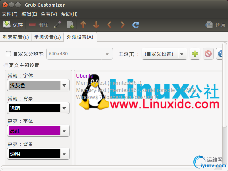Click the 640x480 resolution input field

(74, 54)
